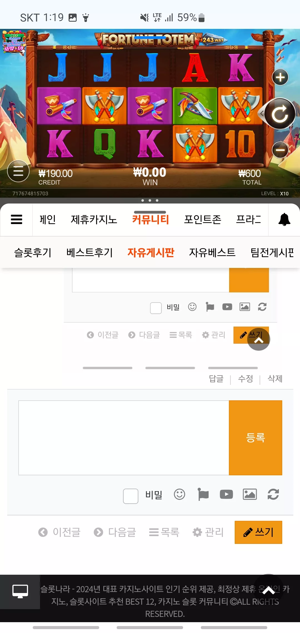Open the 포인트존 tab
Viewport: 300px width, 633px height.
point(202,219)
